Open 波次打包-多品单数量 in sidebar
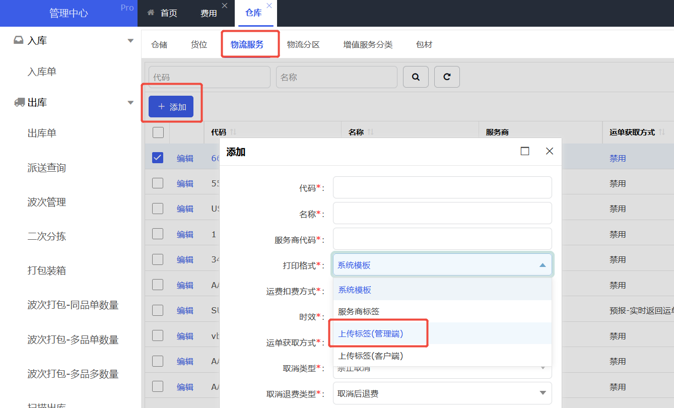This screenshot has width=674, height=408. tap(73, 339)
